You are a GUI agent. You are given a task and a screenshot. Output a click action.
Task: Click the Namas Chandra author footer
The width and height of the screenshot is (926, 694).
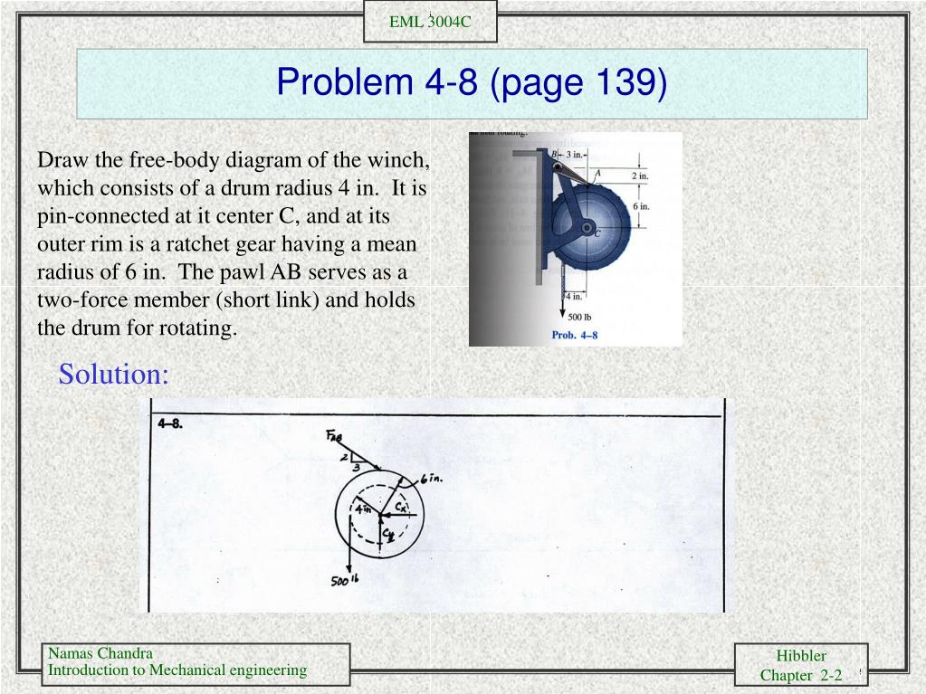pyautogui.click(x=100, y=653)
